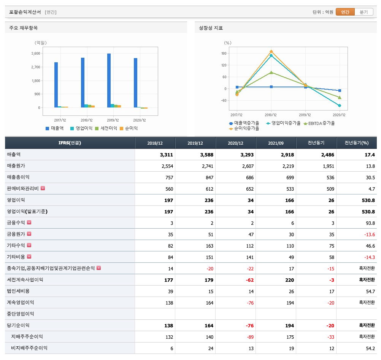Click the 2020/12 teal data point in growth chart
The width and height of the screenshot is (381, 360).
click(x=340, y=106)
